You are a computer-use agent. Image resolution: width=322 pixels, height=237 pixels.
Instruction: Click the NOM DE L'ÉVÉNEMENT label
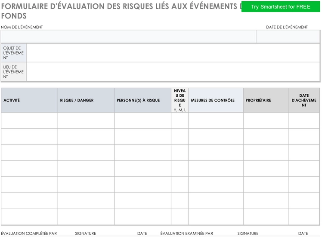click(22, 27)
